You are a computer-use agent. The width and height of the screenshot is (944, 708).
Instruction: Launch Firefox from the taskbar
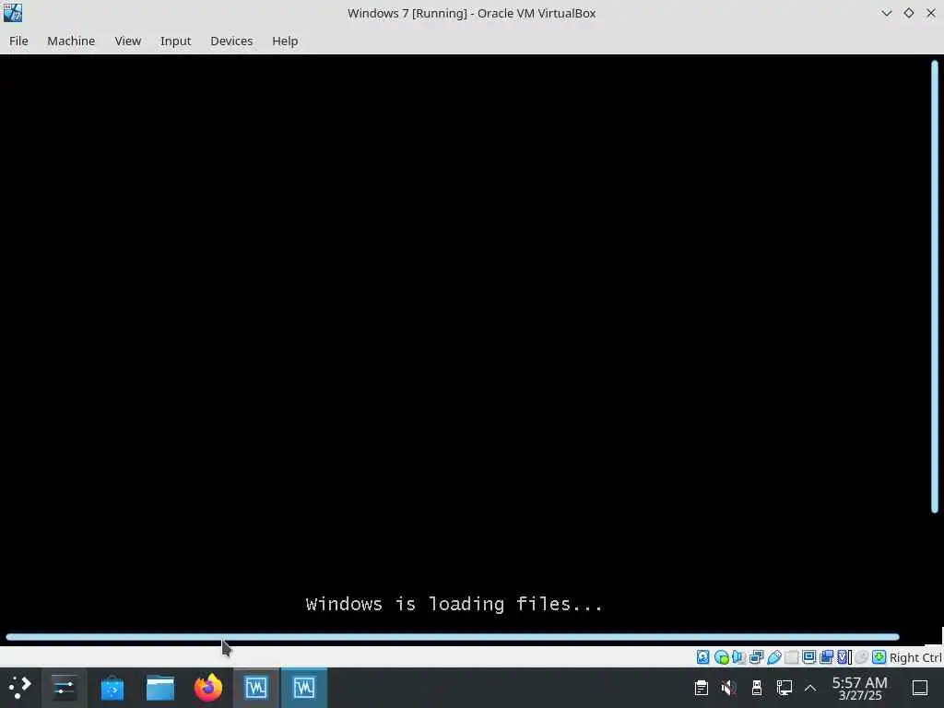click(208, 688)
